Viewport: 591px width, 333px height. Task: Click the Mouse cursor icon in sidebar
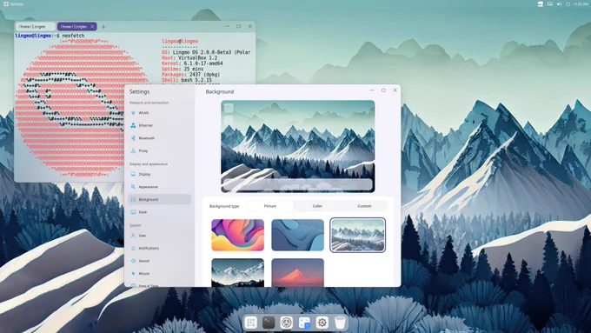coord(133,273)
